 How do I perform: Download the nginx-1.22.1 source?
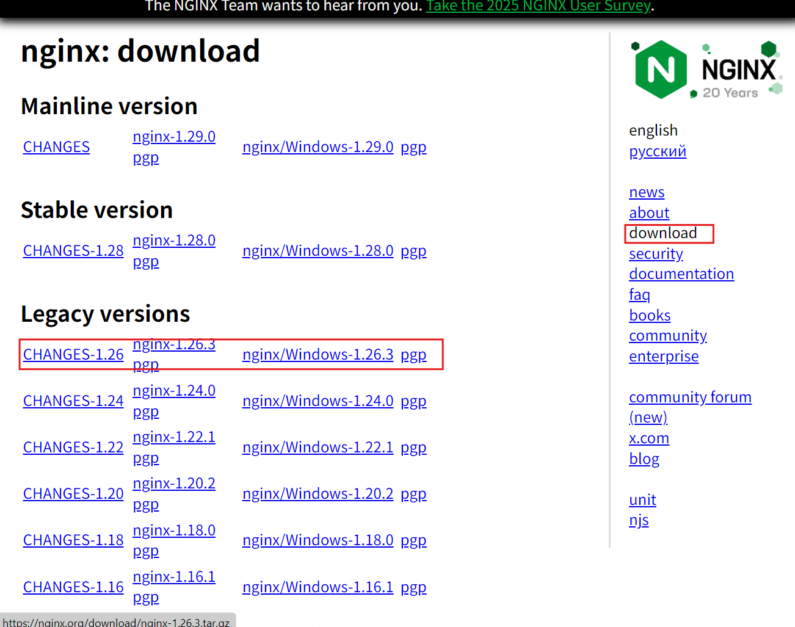click(174, 437)
